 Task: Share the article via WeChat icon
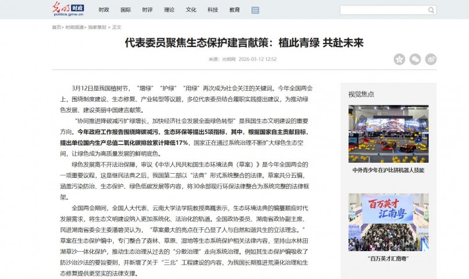tap(415, 59)
